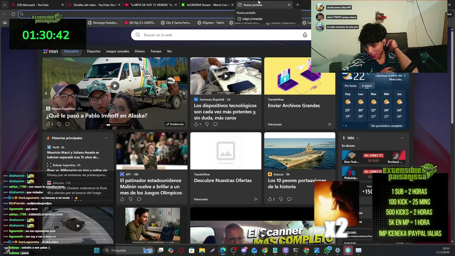Screen dimensions: 455x256
Task: Open more options for the NBA card
Action: click(402, 138)
